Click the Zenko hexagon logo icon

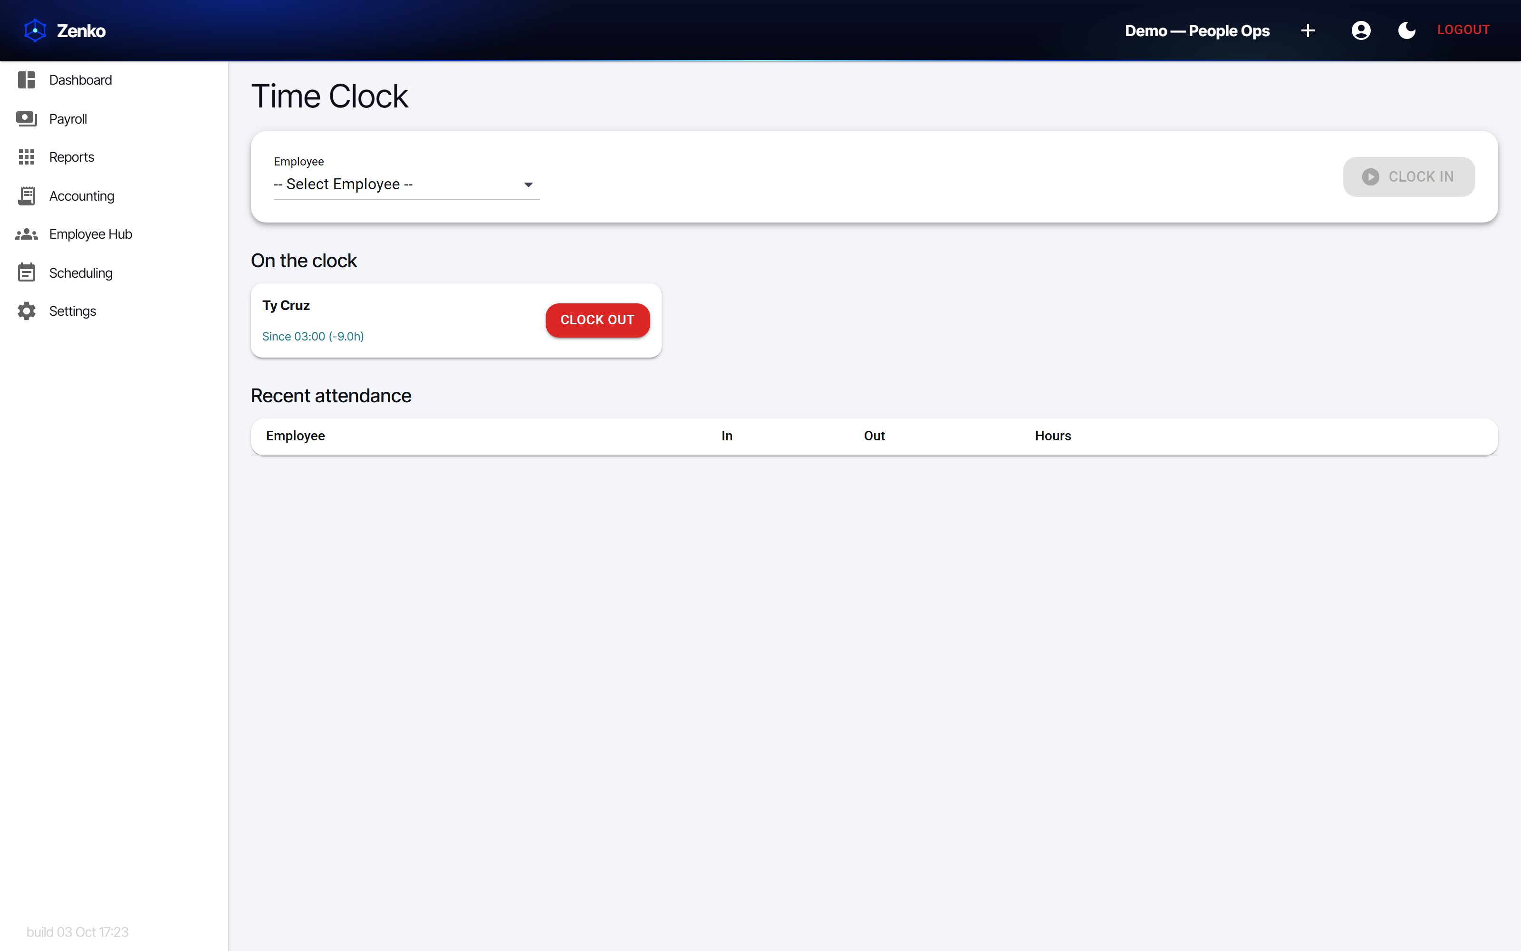pos(35,30)
